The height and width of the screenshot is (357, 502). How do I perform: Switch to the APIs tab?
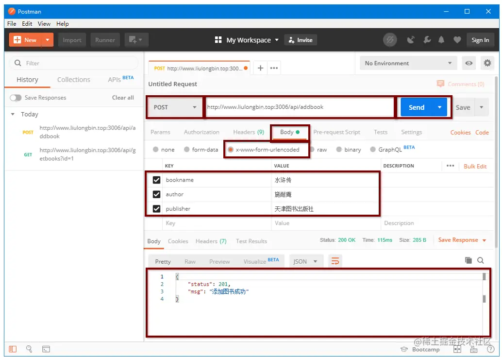tap(120, 79)
